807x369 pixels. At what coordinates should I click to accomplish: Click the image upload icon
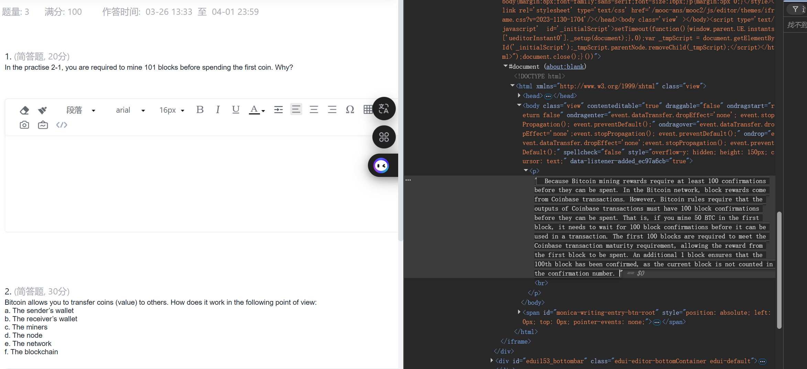click(x=43, y=125)
